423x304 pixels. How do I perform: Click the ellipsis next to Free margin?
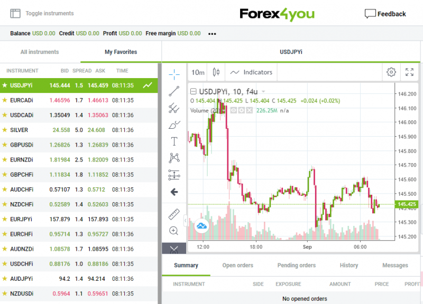coord(212,33)
